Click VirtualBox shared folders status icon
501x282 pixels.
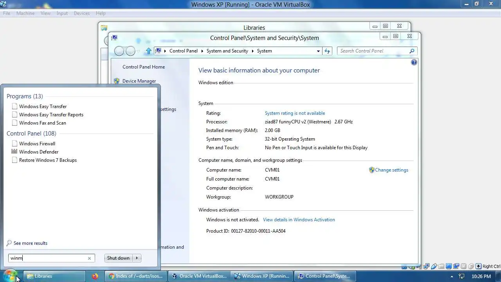(441, 266)
